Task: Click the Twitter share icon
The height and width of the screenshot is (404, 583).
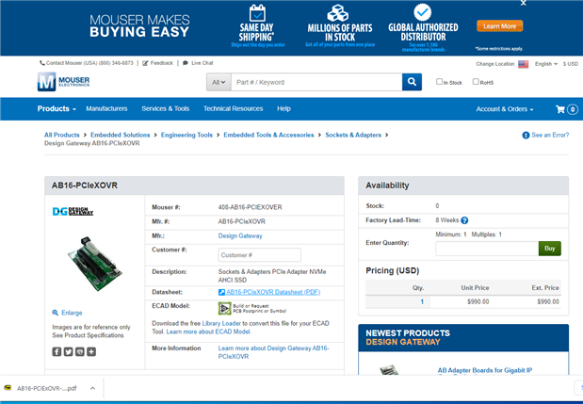Action: click(68, 351)
